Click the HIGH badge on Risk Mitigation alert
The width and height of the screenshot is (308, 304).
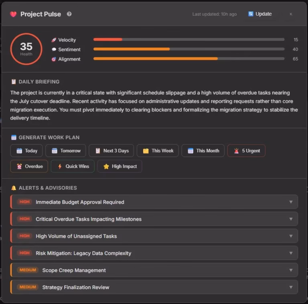pos(24,253)
